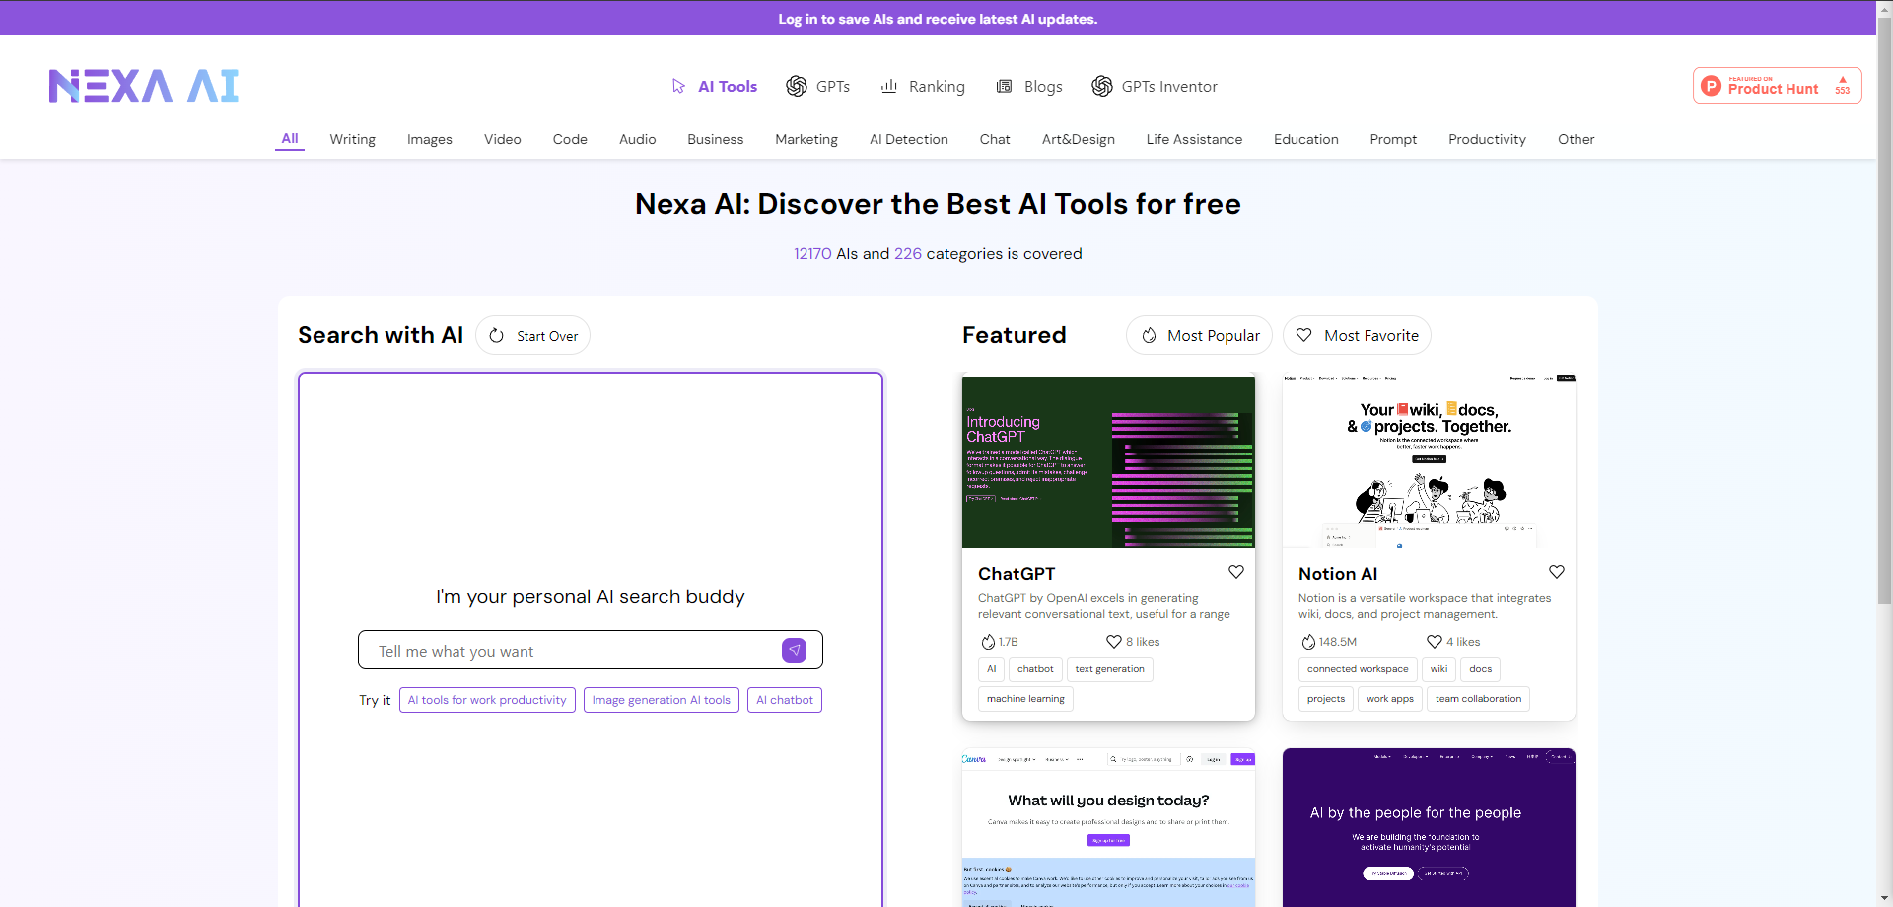Click the 'work apps' tag
Viewport: 1893px width, 907px height.
click(1390, 699)
